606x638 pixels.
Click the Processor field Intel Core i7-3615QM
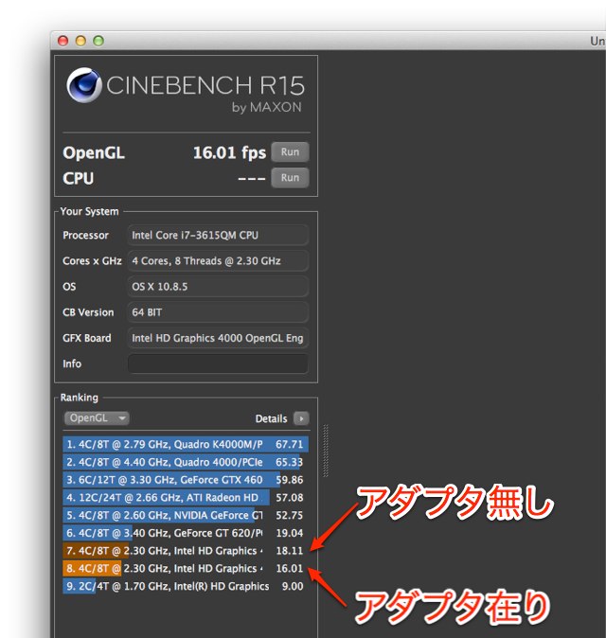coord(218,235)
